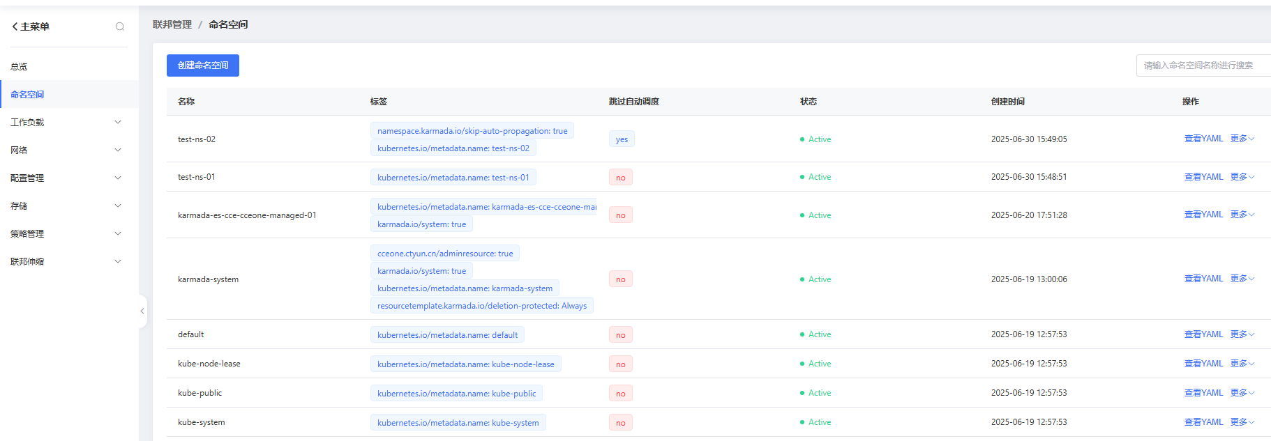View YAML for test-ns-02
The image size is (1271, 441).
point(1203,139)
